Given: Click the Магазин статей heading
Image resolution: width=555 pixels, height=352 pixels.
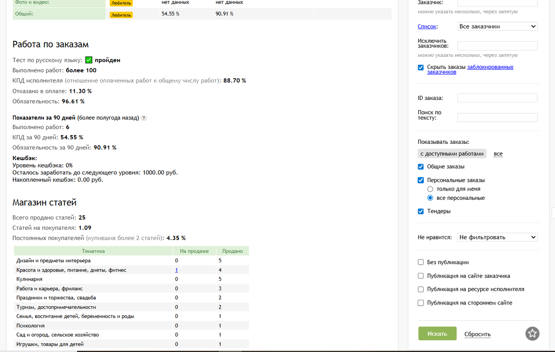Looking at the screenshot, I should click(x=44, y=202).
